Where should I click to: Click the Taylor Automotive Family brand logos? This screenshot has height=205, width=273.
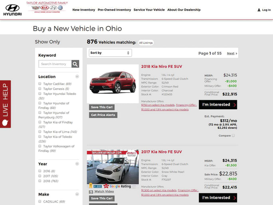click(47, 8)
